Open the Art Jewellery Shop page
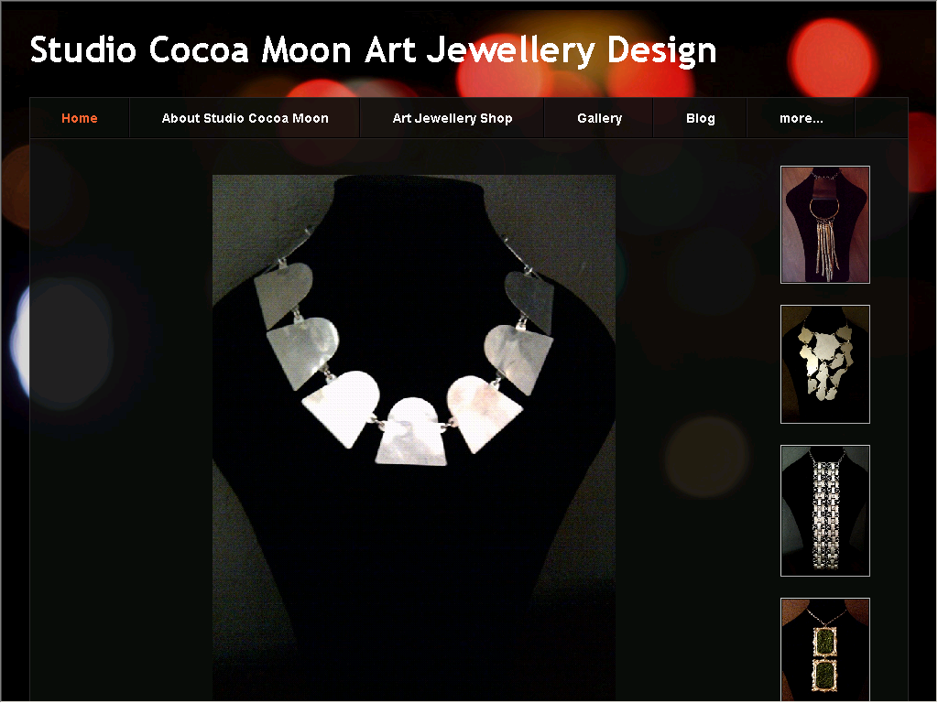938x703 pixels. pyautogui.click(x=453, y=118)
